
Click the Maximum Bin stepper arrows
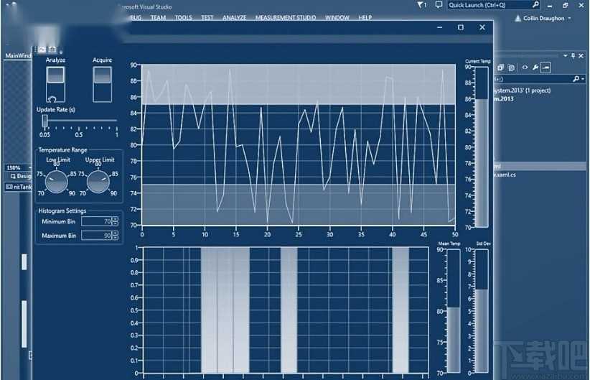click(116, 236)
